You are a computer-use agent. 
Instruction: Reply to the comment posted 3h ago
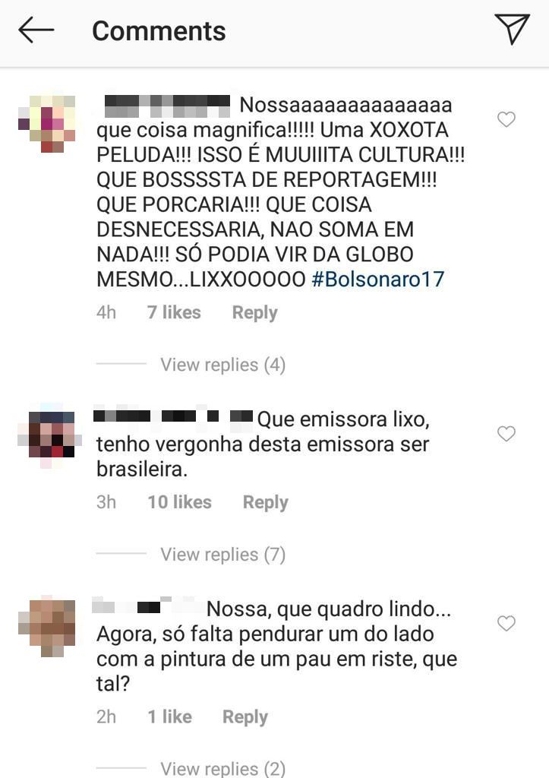(x=265, y=502)
